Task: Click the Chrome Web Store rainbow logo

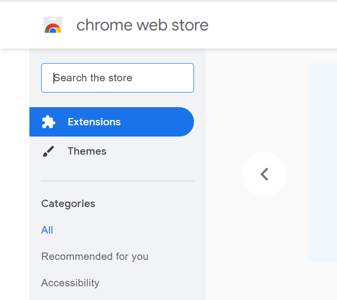Action: [x=53, y=25]
